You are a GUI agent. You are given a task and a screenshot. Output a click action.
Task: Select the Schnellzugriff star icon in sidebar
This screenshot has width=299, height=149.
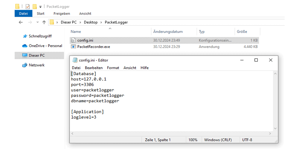coord(25,36)
